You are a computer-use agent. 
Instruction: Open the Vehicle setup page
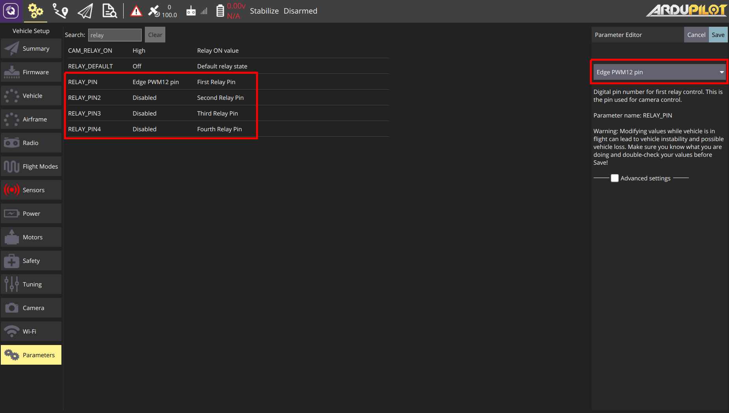coord(31,96)
